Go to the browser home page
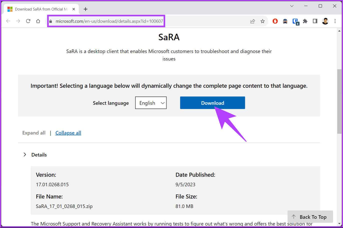The height and width of the screenshot is (228, 343). 38,21
